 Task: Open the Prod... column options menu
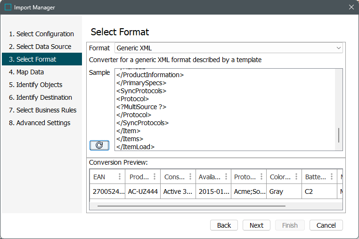coord(155,177)
